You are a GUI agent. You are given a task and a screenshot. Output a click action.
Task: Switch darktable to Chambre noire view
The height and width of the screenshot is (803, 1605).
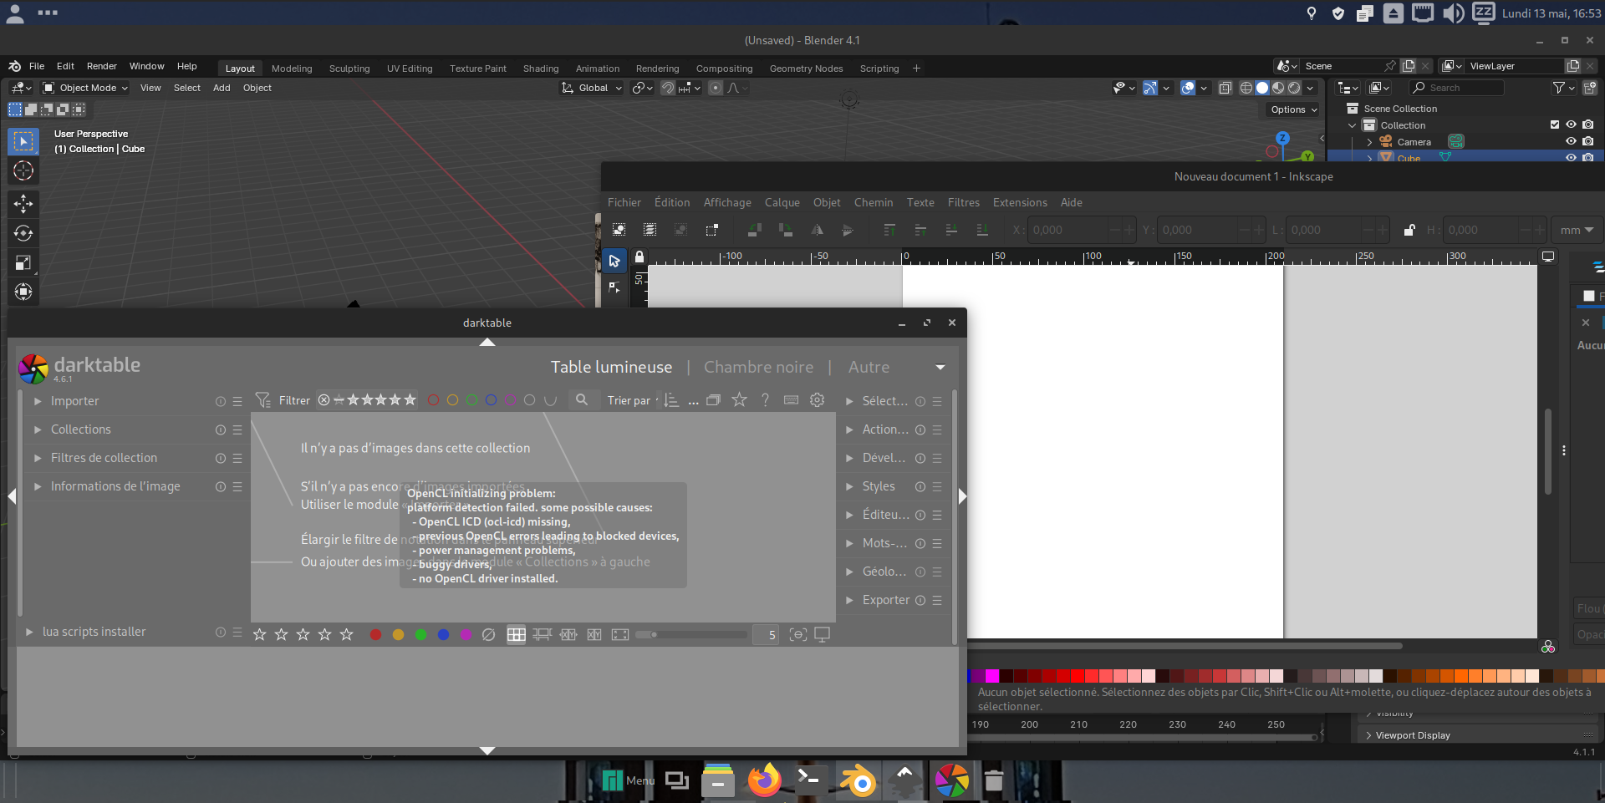(758, 367)
